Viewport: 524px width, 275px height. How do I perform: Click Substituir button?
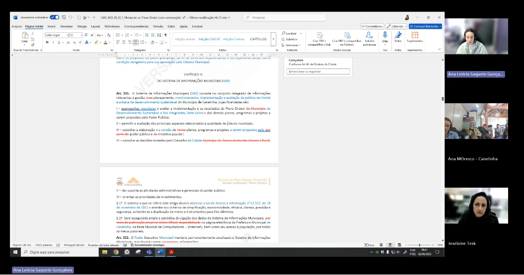point(290,39)
